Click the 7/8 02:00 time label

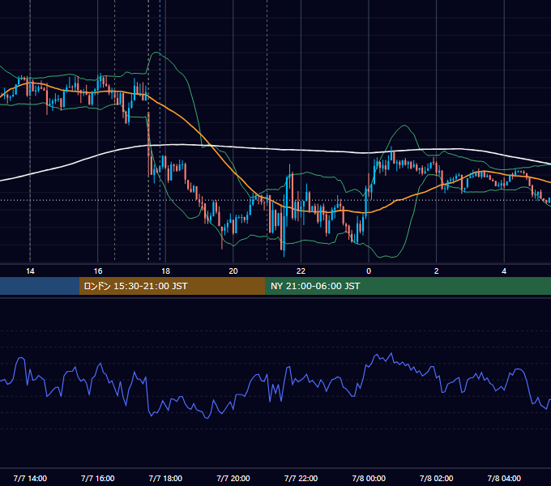437,479
